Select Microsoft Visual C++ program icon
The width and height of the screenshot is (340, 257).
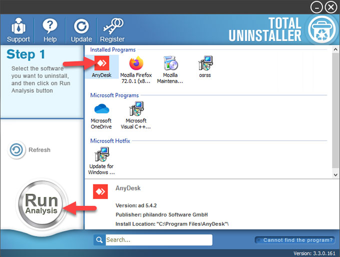pos(135,115)
